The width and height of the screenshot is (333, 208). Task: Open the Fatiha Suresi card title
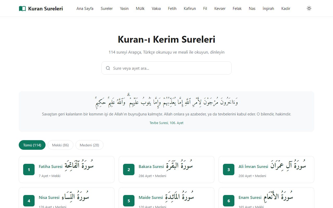51,166
